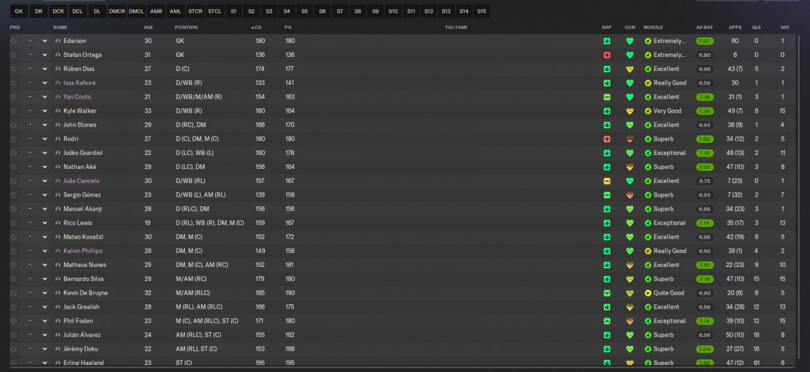Sort players by the AGE column header

click(x=148, y=27)
